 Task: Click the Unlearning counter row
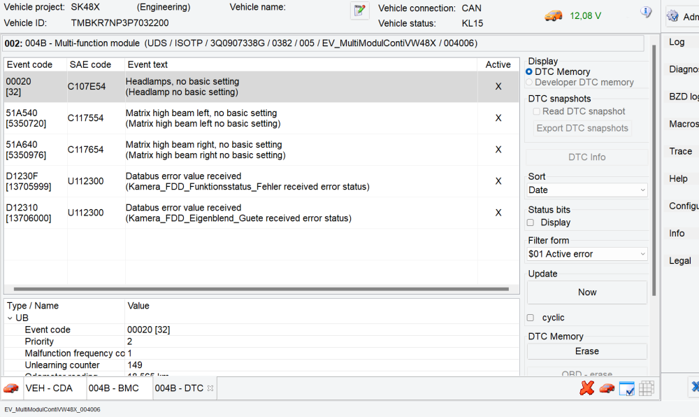coord(261,365)
